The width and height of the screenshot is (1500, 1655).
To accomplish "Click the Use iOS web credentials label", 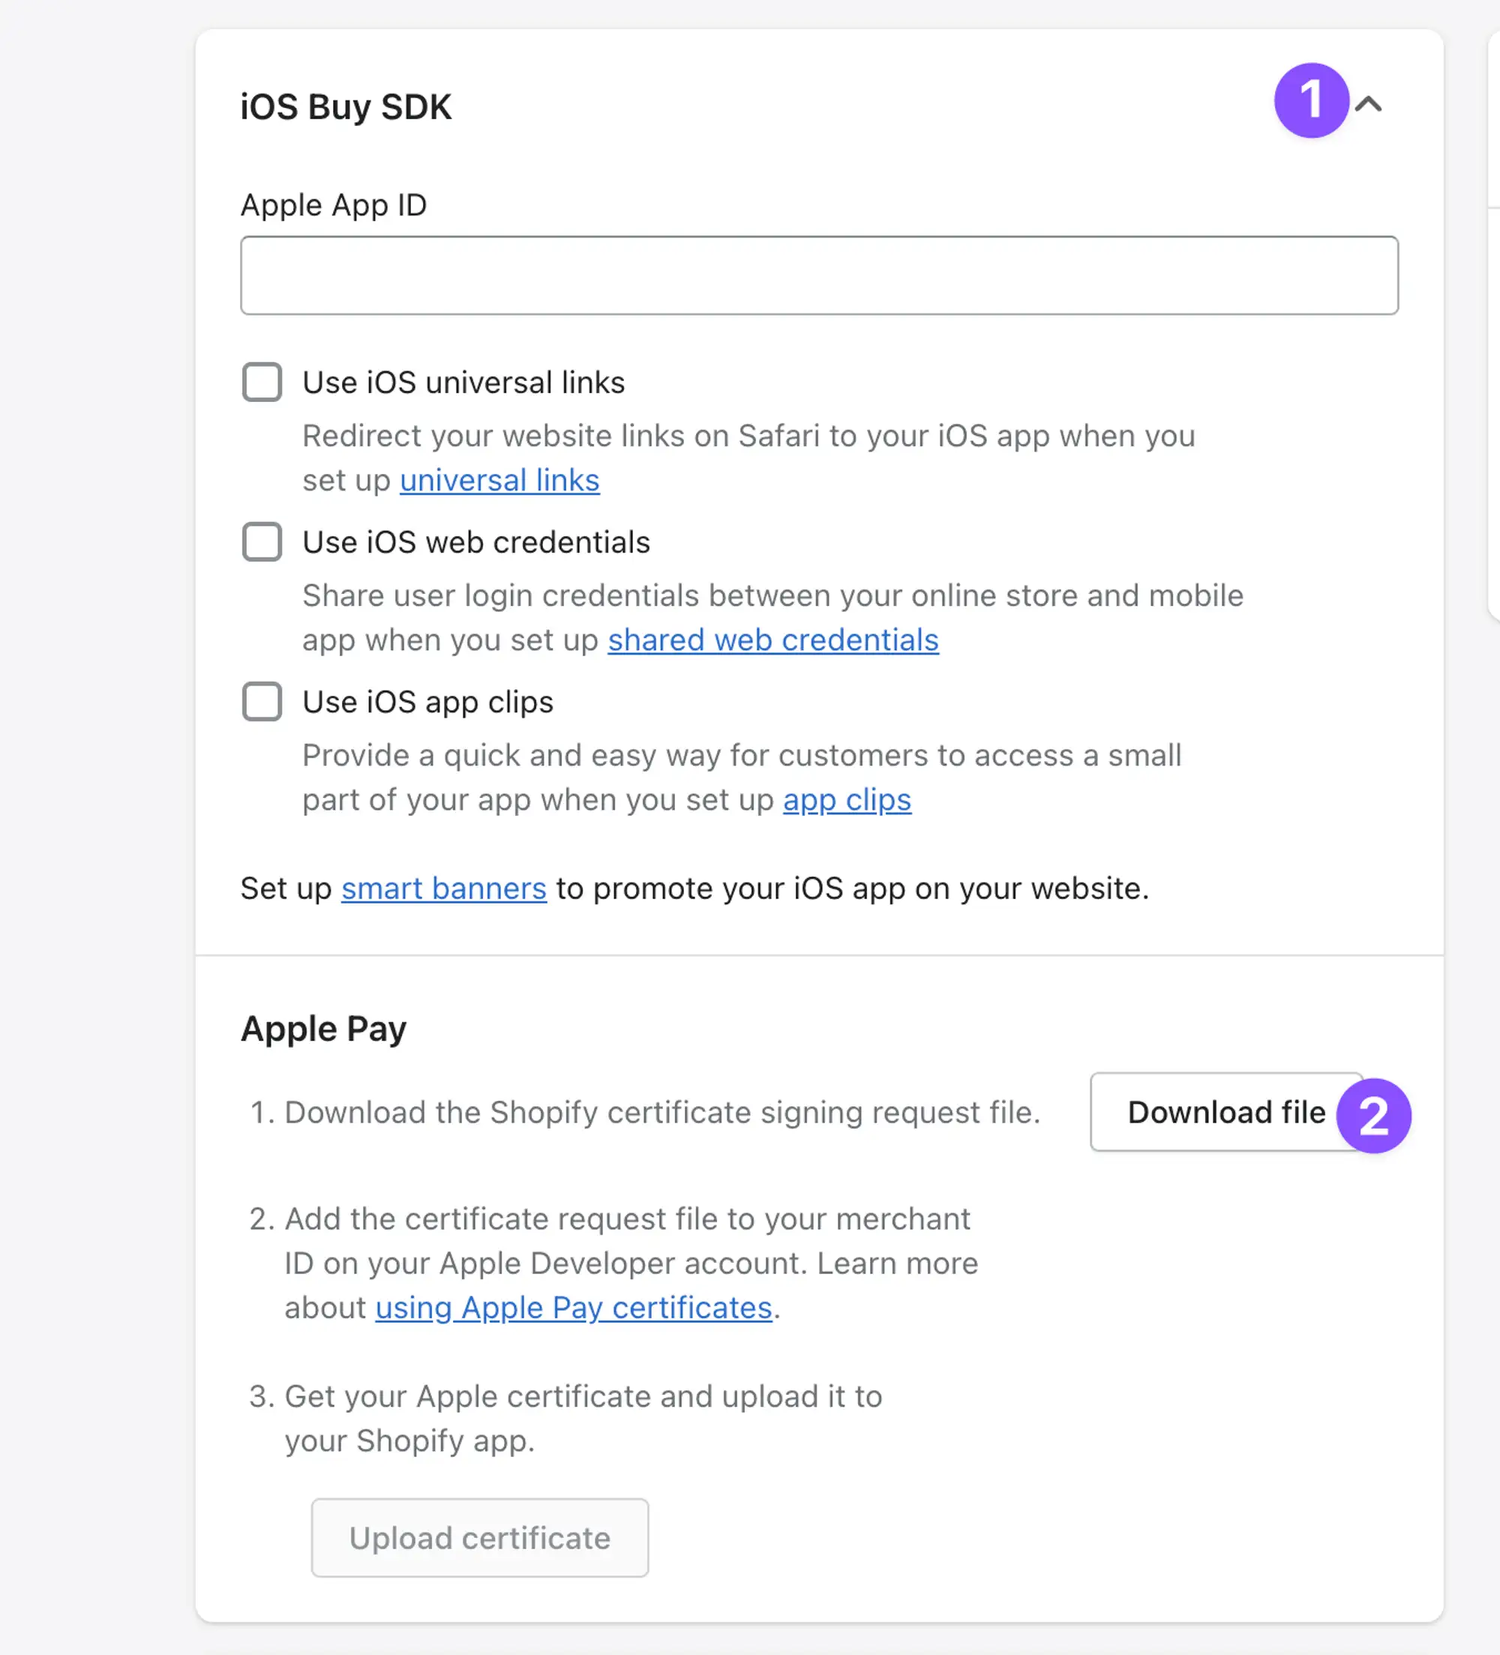I will 476,543.
